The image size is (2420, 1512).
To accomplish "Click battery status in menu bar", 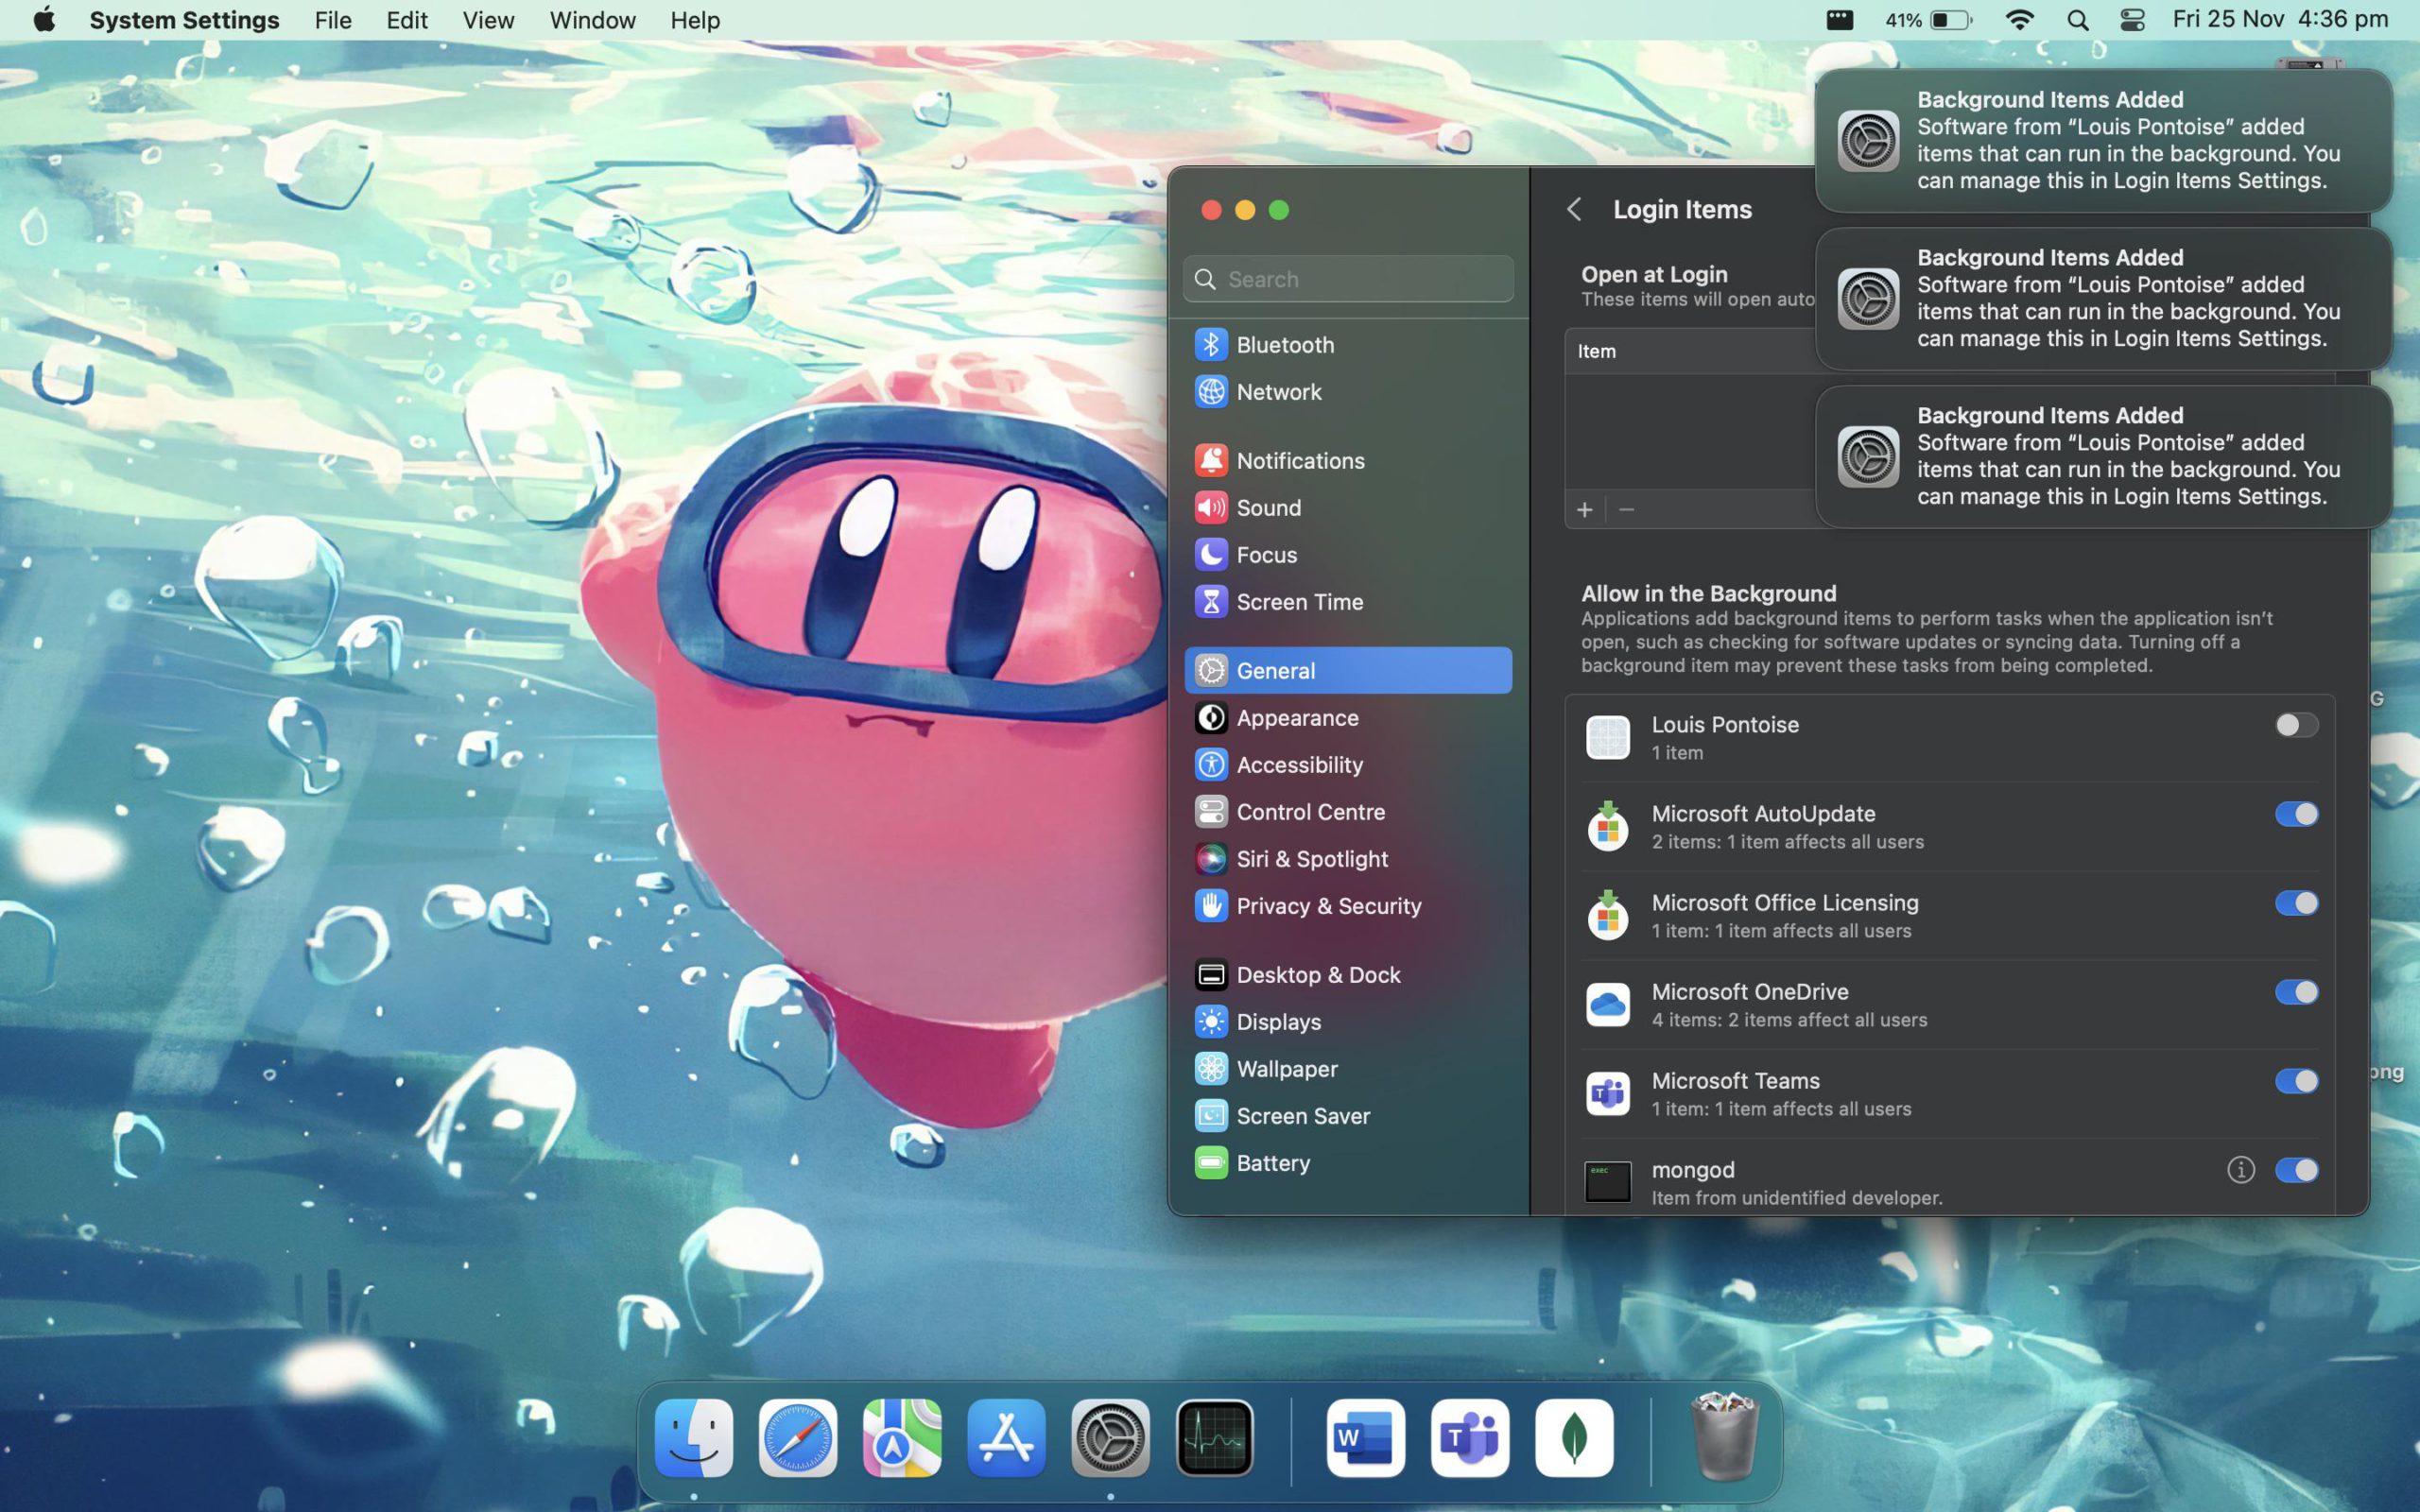I will pyautogui.click(x=1929, y=20).
